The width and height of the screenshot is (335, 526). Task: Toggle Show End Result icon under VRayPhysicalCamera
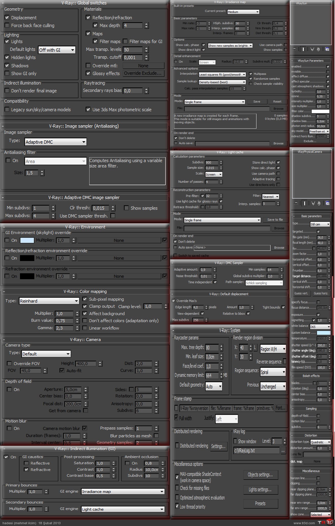click(x=304, y=203)
